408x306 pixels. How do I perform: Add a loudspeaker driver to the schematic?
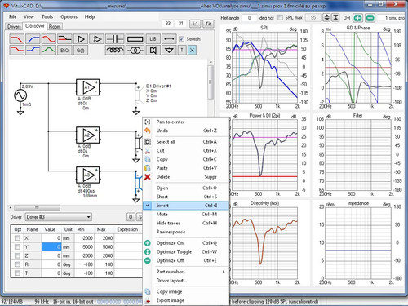tap(153, 50)
